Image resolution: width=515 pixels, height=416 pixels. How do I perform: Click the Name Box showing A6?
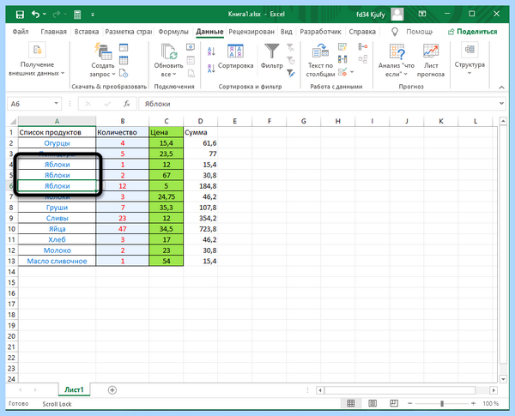(x=30, y=104)
